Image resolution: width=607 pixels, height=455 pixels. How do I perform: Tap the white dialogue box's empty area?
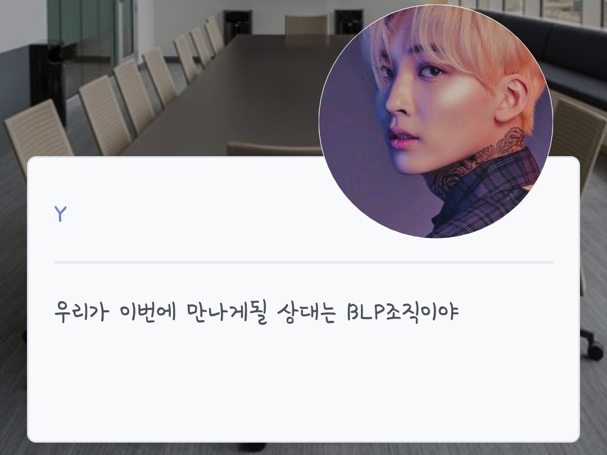[303, 383]
